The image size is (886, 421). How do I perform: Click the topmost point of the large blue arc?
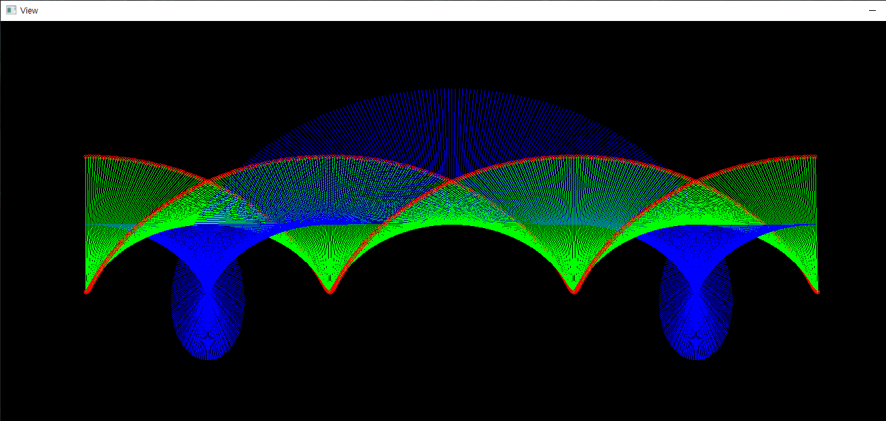[451, 89]
